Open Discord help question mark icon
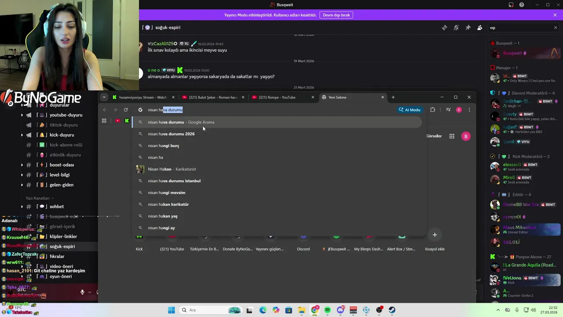Screen dimensions: 563x317 tap(522, 5)
